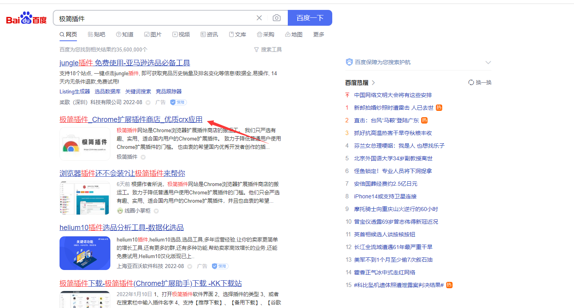This screenshot has height=308, width=574.
Task: Clear the search box with X icon
Action: tap(259, 18)
